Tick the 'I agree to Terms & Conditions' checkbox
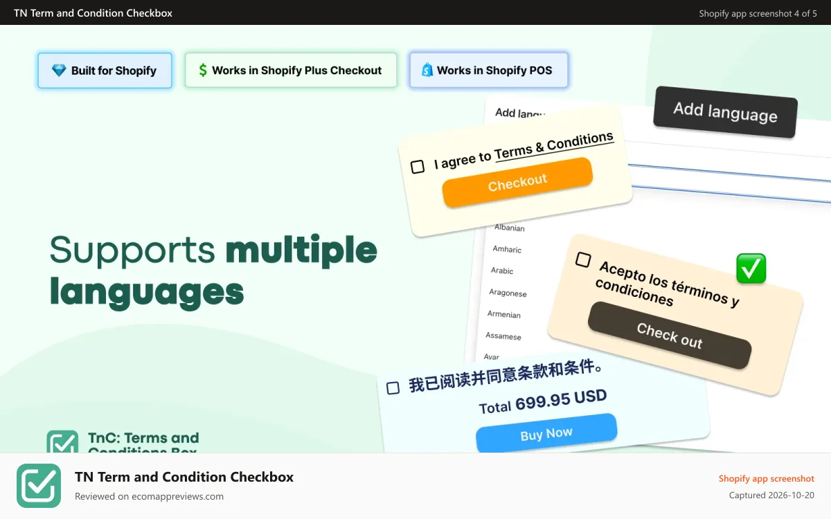The height and width of the screenshot is (519, 831). pyautogui.click(x=418, y=167)
